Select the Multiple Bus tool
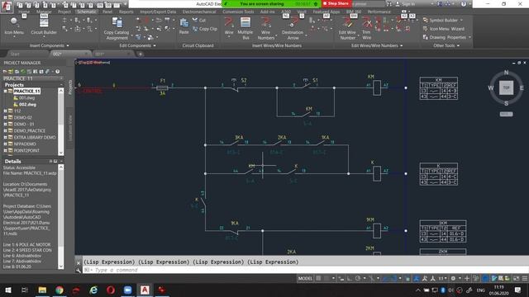 click(x=245, y=28)
